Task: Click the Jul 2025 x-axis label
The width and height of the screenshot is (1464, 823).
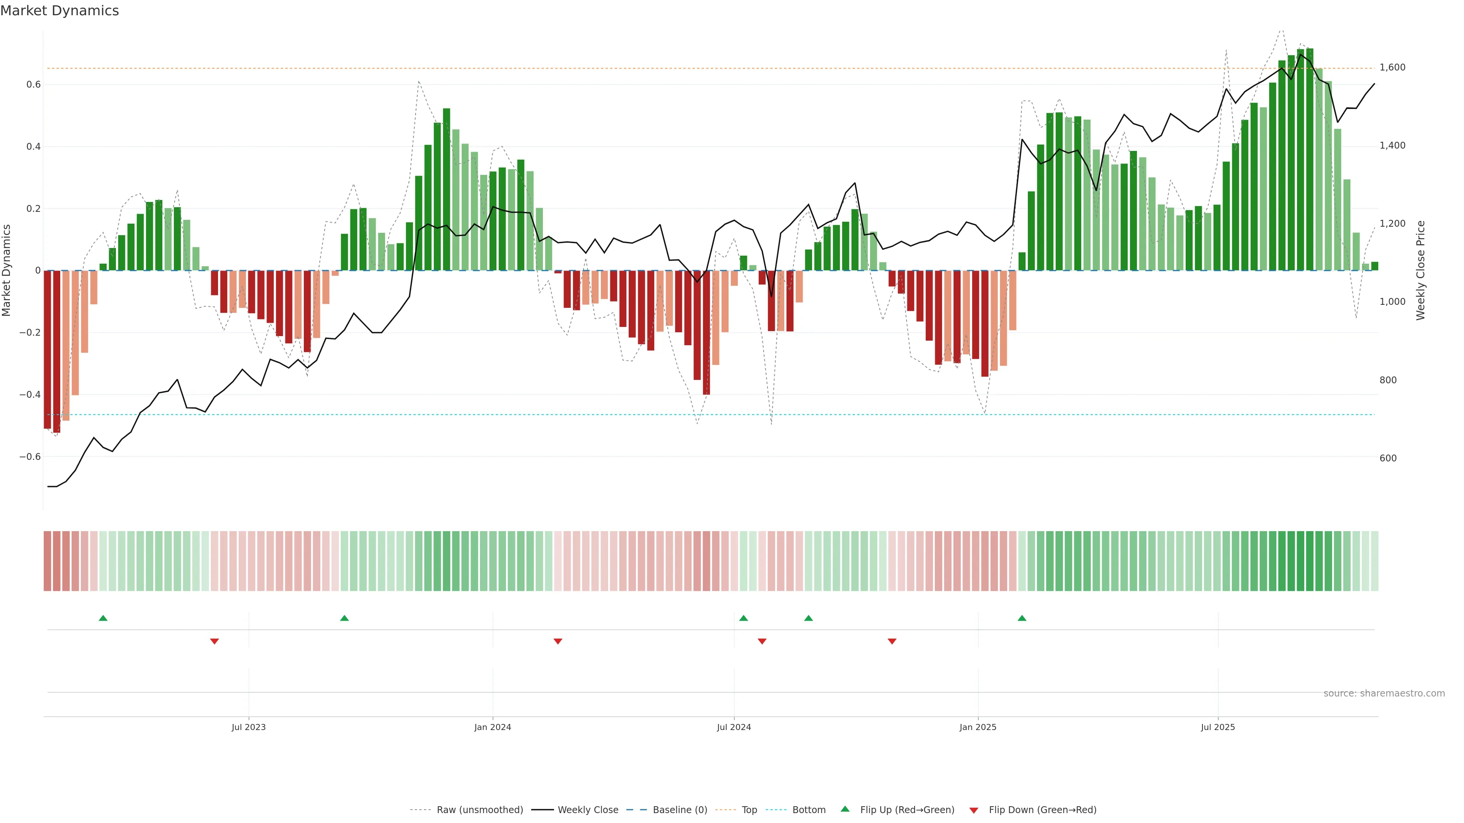Action: click(1218, 727)
